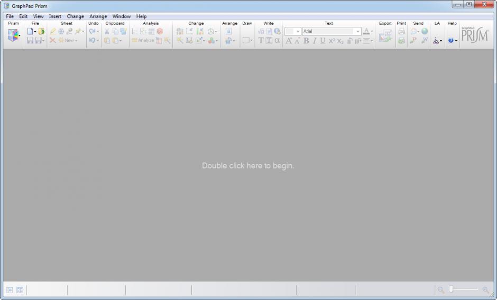Click the Paste clipboard icon

pyautogui.click(x=107, y=40)
